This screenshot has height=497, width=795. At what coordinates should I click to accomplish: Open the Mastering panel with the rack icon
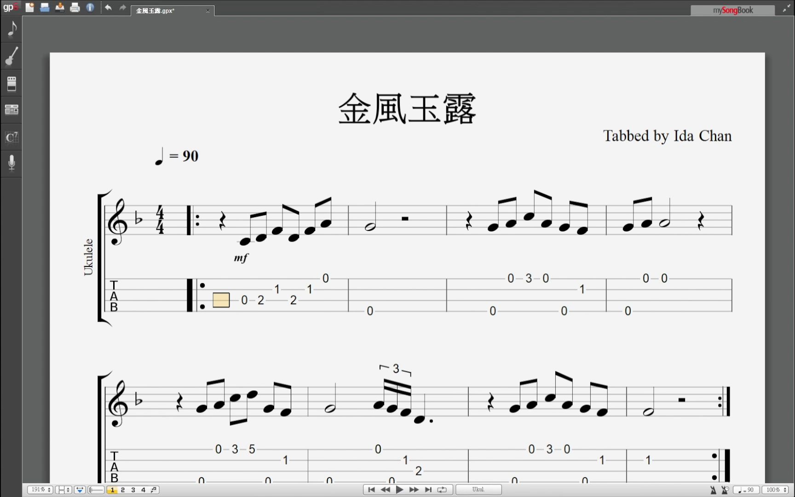click(12, 110)
